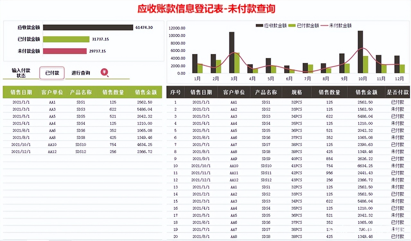Select the green 已付款金额 summary bar showing 31737.15
The image size is (411, 241).
(66, 39)
